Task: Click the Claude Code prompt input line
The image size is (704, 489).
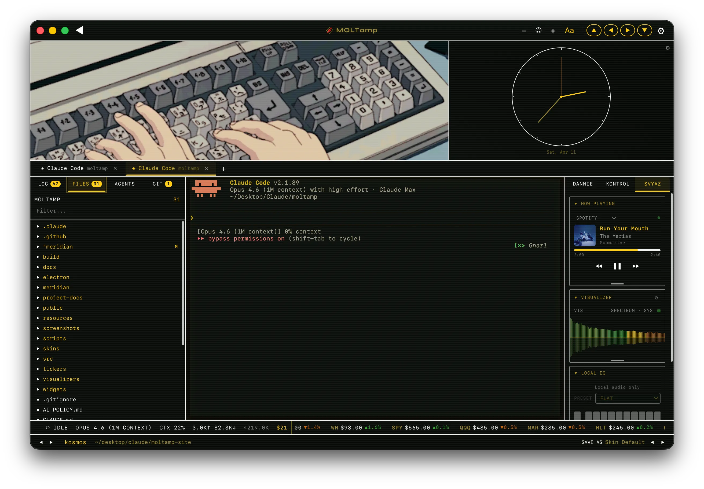Action: point(371,218)
